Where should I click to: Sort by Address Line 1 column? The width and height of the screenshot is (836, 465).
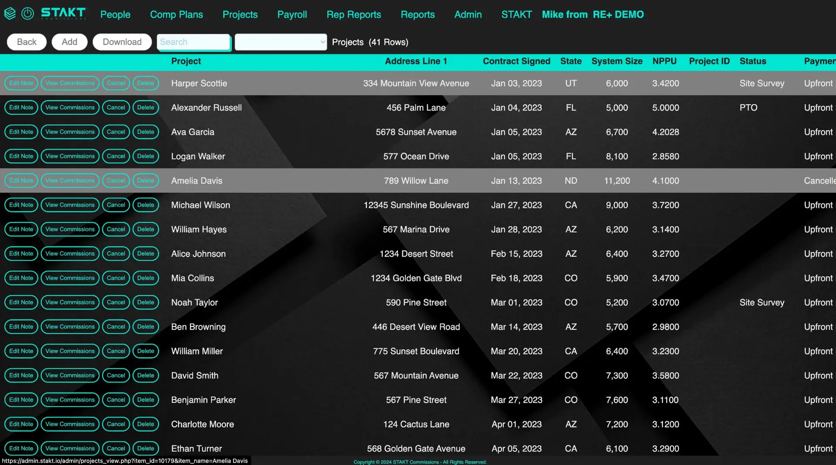[416, 61]
